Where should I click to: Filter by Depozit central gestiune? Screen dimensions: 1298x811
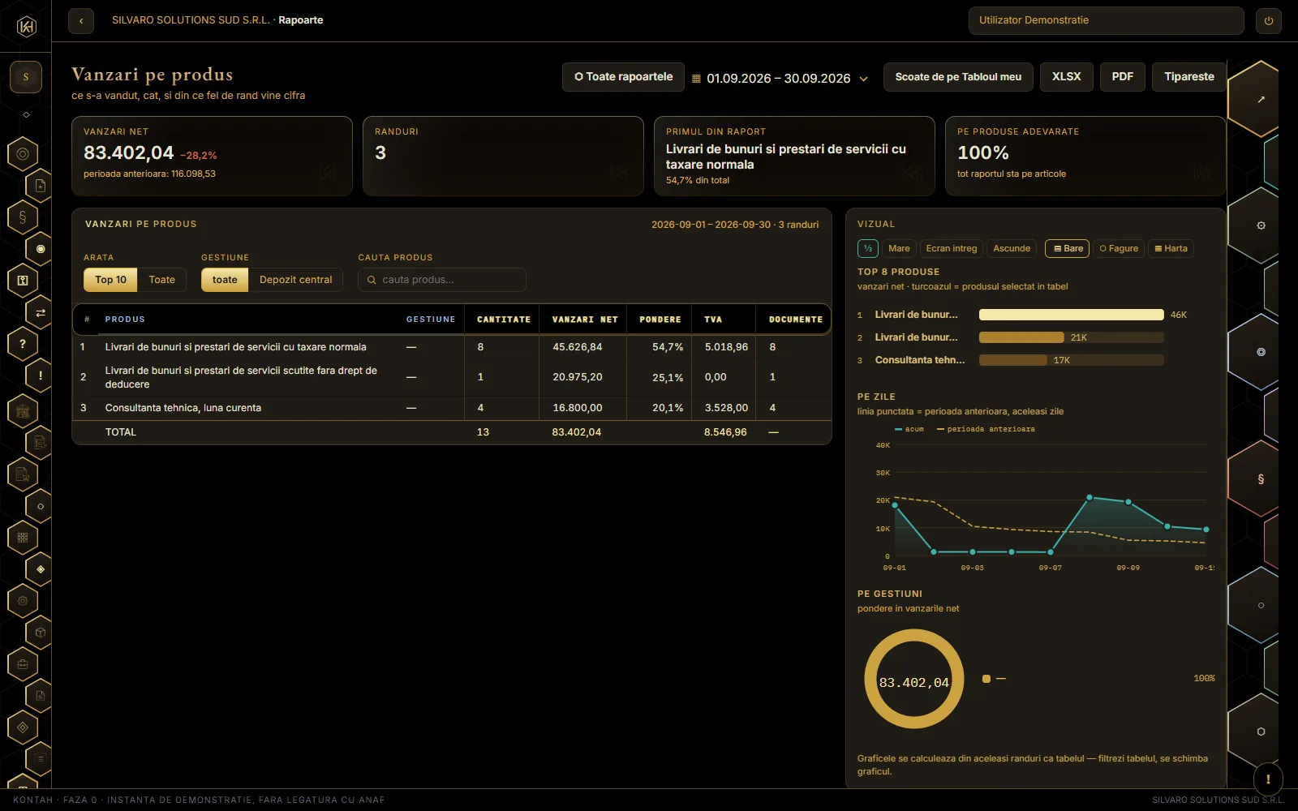pyautogui.click(x=295, y=280)
